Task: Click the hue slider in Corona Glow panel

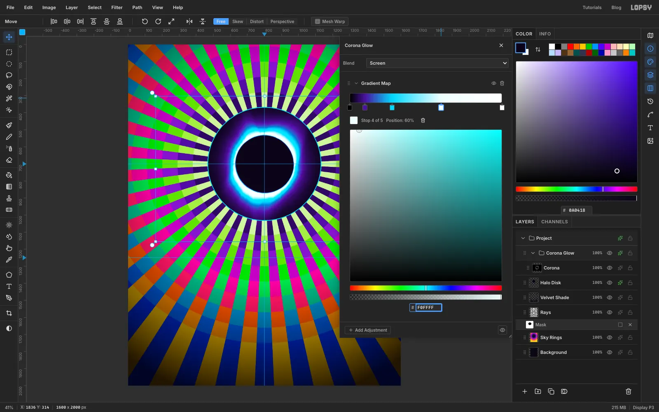Action: (426, 288)
